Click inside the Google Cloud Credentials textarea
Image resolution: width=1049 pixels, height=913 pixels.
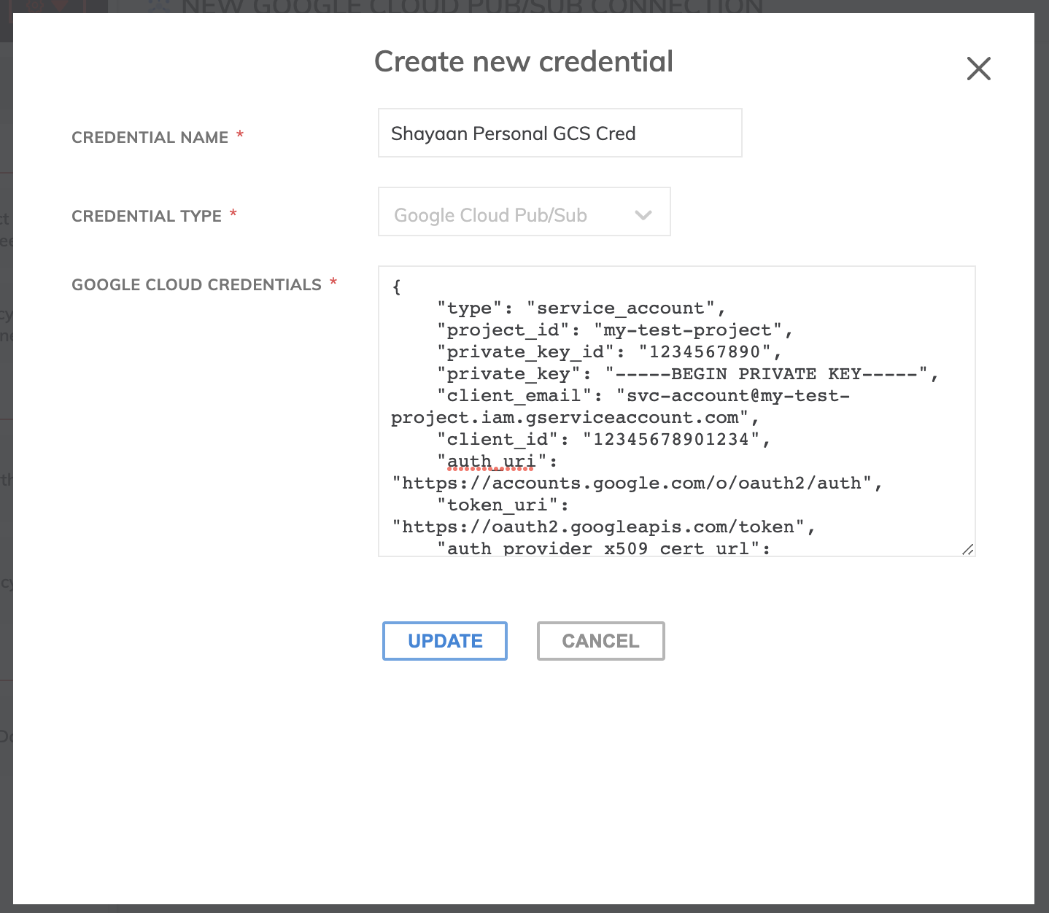(x=676, y=411)
